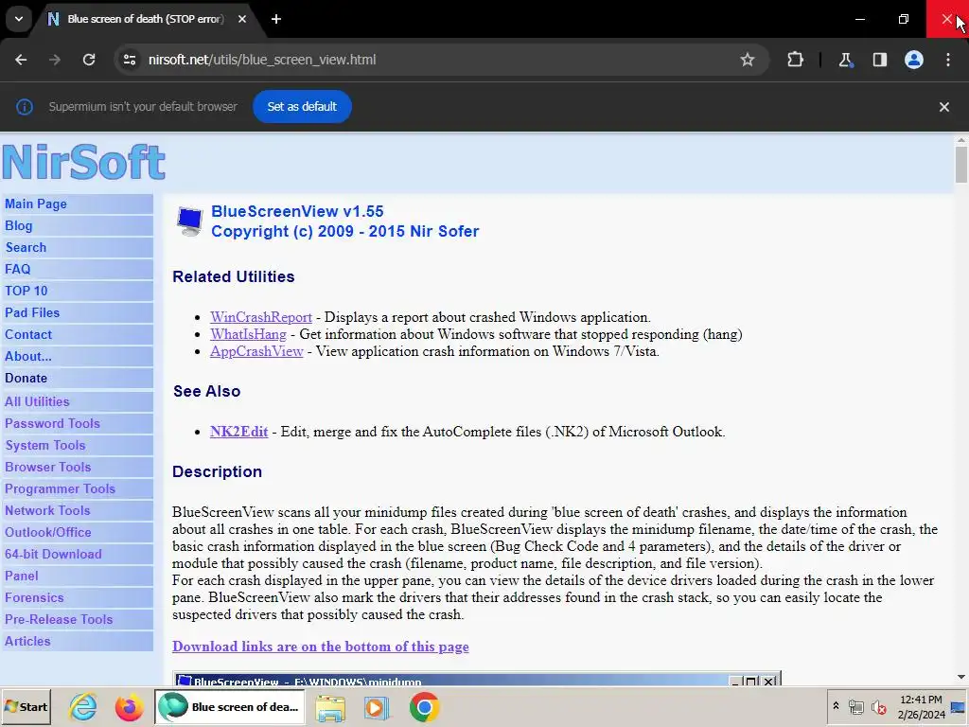Click the NirSoft logo
This screenshot has height=727, width=969.
coord(84,162)
